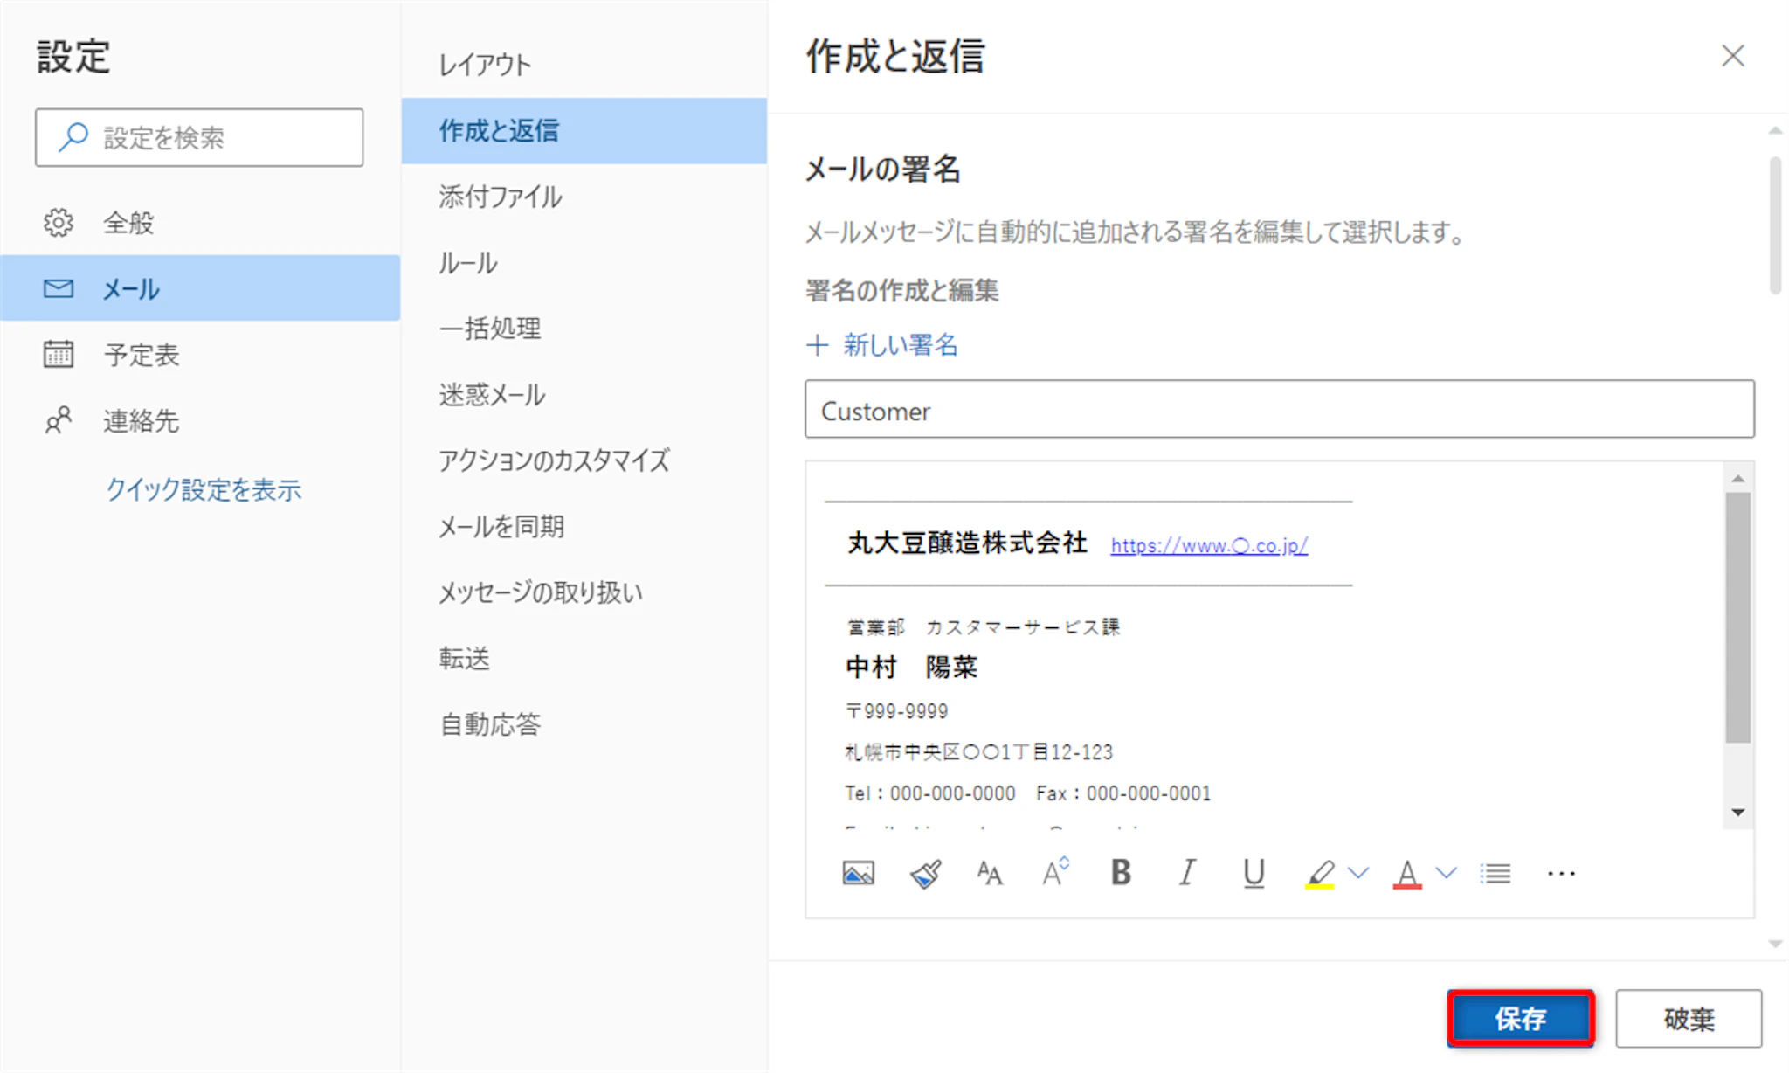Image resolution: width=1789 pixels, height=1073 pixels.
Task: Click the insert picture icon
Action: pos(858,873)
